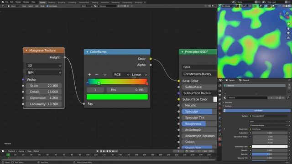
Task: Open the Global transform orientation dropdown
Action: tap(227, 6)
